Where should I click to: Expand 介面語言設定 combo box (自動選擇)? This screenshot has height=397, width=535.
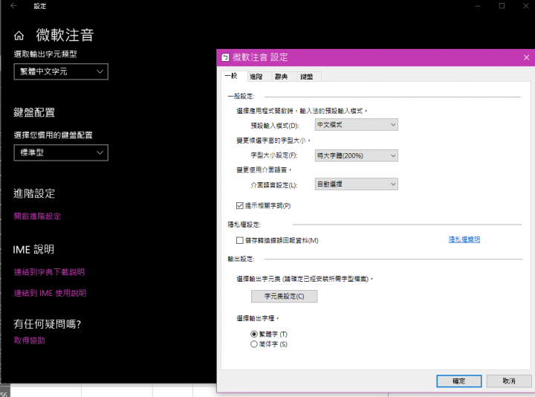point(356,184)
